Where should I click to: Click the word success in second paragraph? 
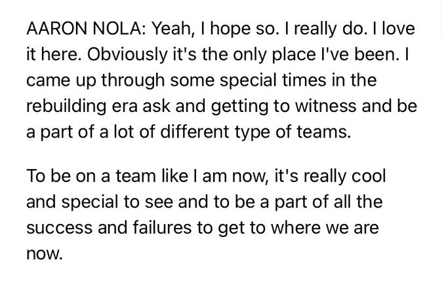[x=60, y=228]
